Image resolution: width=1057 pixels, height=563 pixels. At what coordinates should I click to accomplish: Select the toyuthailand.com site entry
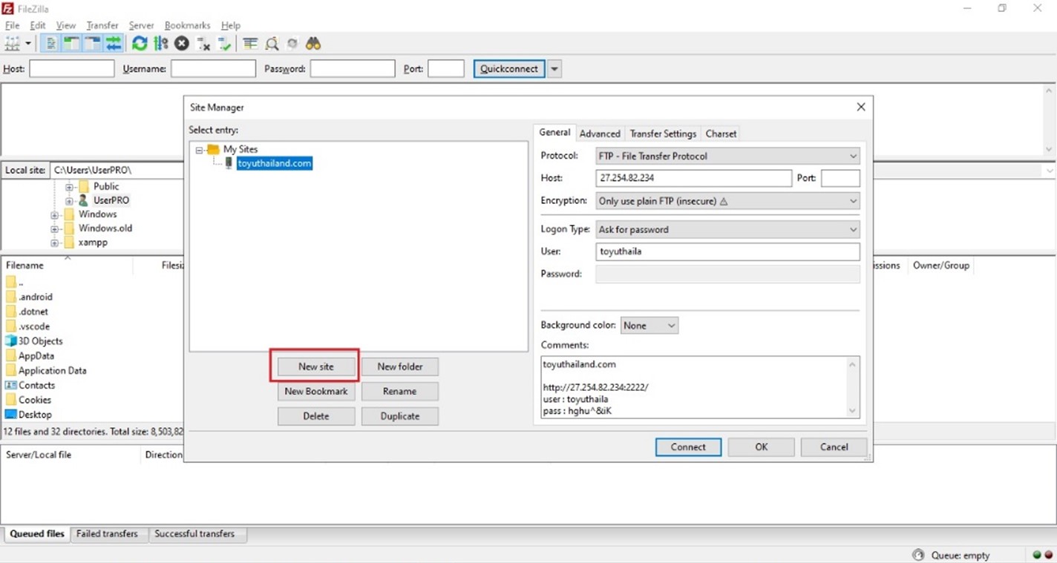click(x=275, y=163)
